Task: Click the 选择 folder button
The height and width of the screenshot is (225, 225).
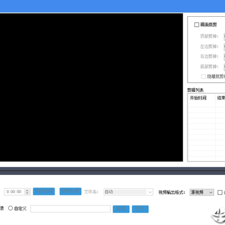Action: 121,209
